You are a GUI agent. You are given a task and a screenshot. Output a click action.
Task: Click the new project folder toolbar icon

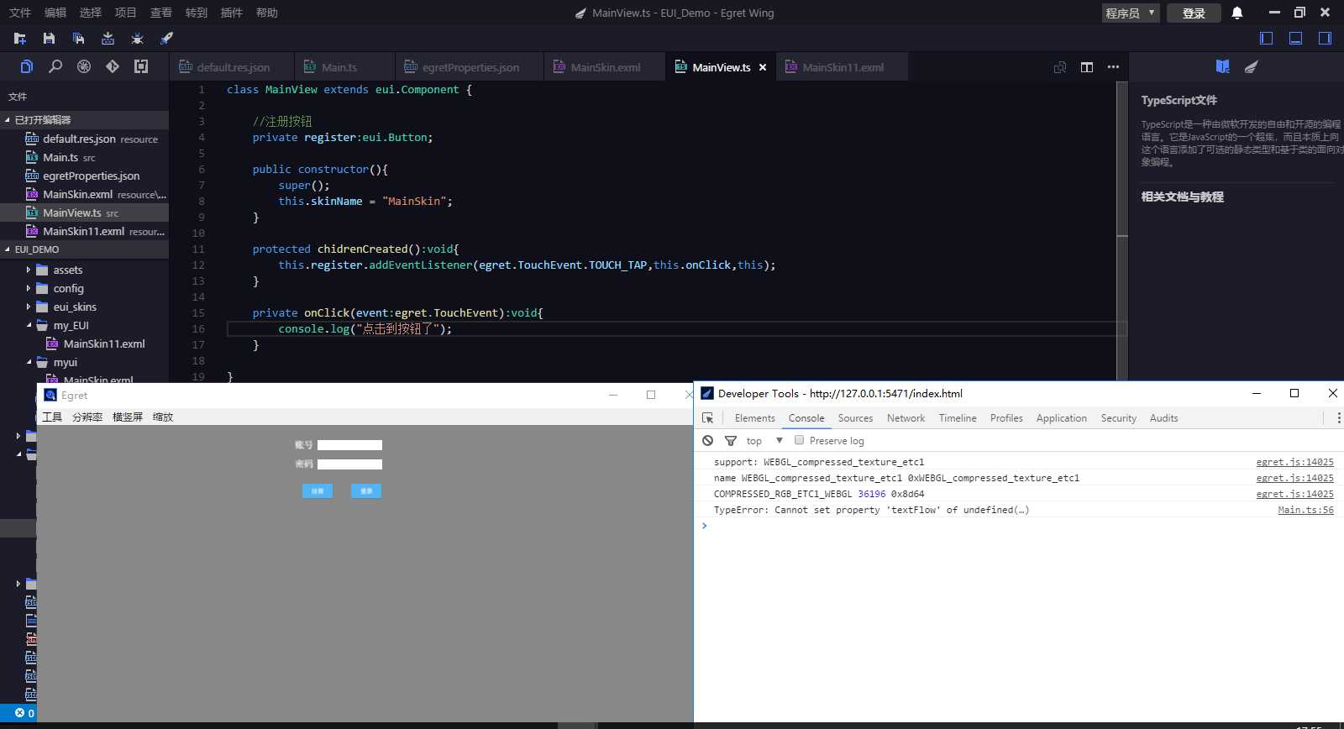pyautogui.click(x=20, y=39)
